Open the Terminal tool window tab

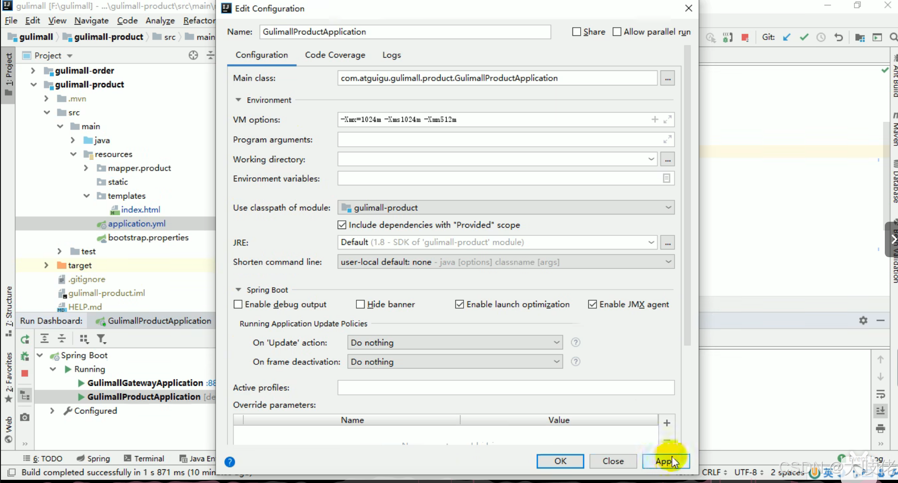[144, 458]
